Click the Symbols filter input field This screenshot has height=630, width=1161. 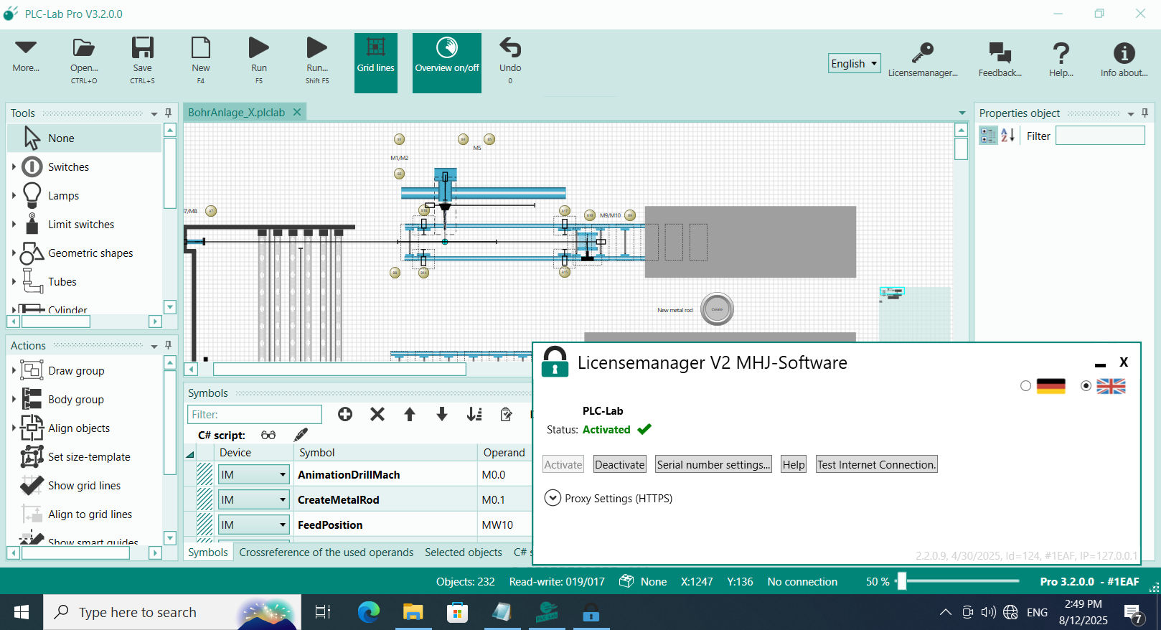tap(255, 414)
